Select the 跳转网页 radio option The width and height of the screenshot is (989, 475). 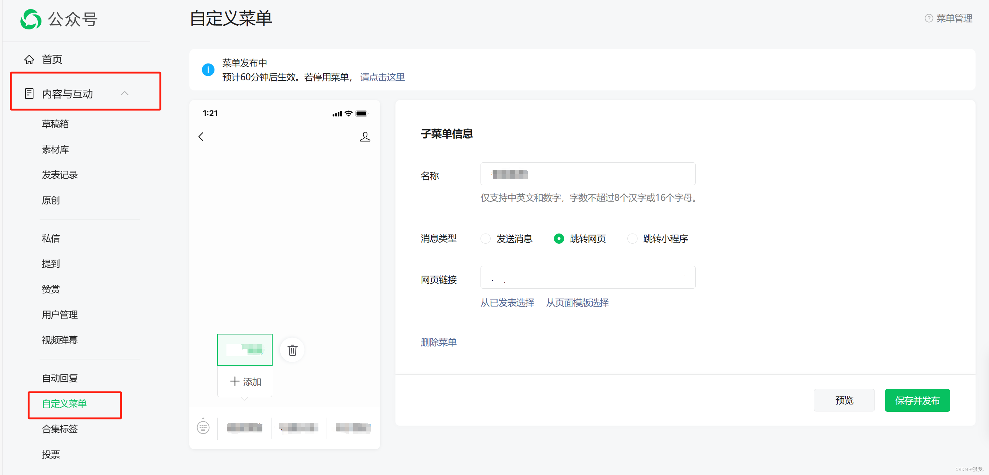pyautogui.click(x=559, y=239)
